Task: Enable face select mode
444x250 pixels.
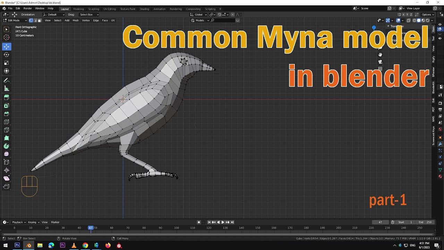Action: point(39,20)
